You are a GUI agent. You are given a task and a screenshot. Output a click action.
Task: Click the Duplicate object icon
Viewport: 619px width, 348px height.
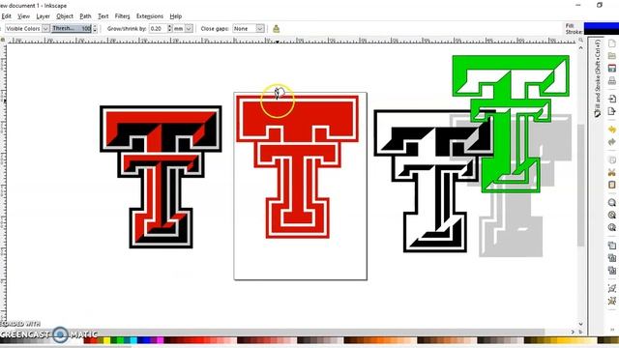point(612,246)
